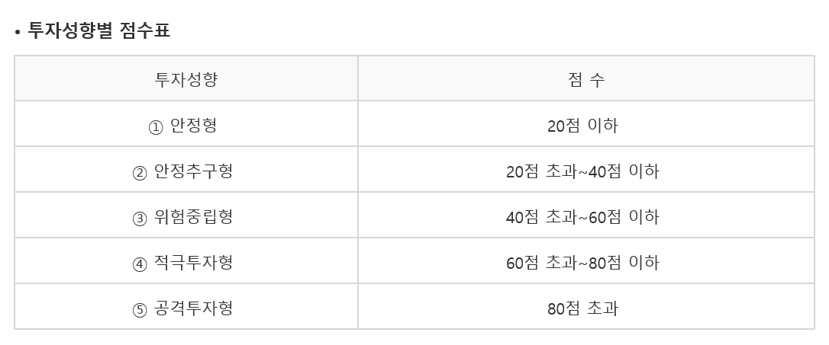Click the bullet before 투자성향별 점수표
829x345 pixels.
[18, 33]
